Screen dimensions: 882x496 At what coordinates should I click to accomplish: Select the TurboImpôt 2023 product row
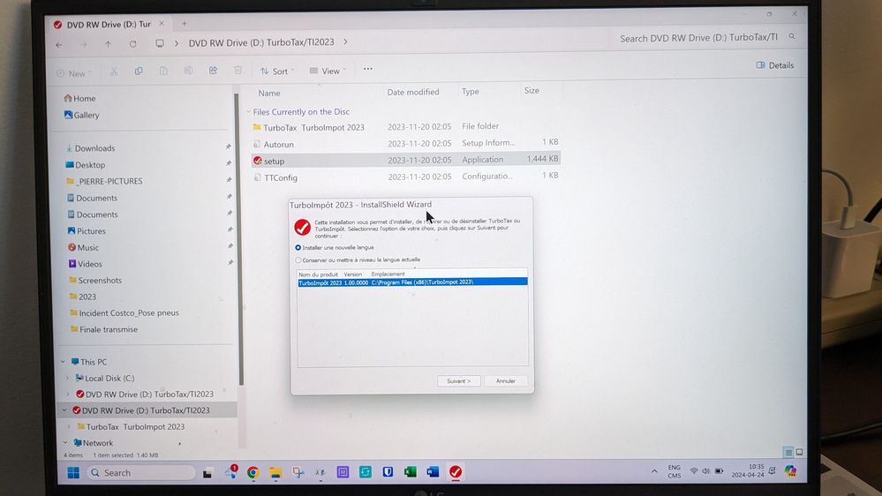click(x=413, y=282)
